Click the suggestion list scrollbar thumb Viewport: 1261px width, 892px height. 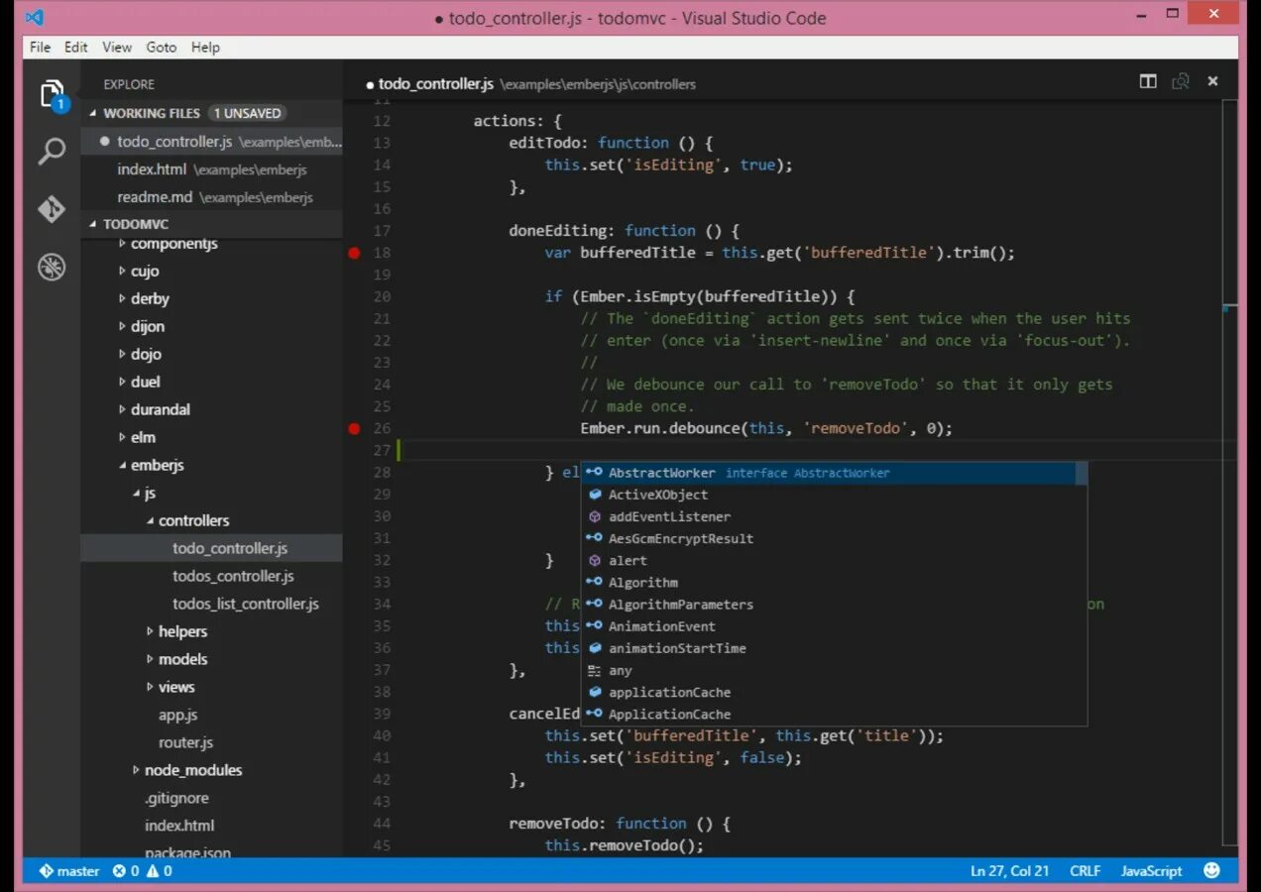pos(1082,474)
